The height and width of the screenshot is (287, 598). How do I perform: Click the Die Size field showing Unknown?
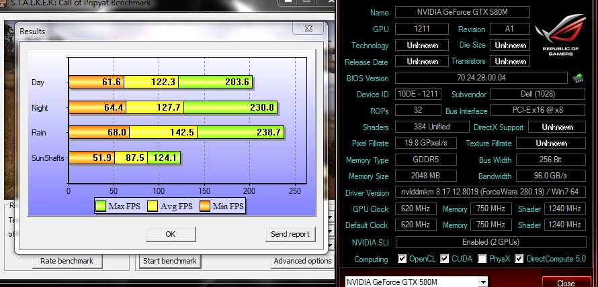click(510, 46)
